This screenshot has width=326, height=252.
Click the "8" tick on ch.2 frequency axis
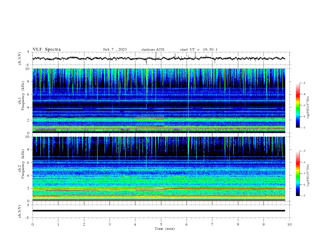pyautogui.click(x=28, y=149)
